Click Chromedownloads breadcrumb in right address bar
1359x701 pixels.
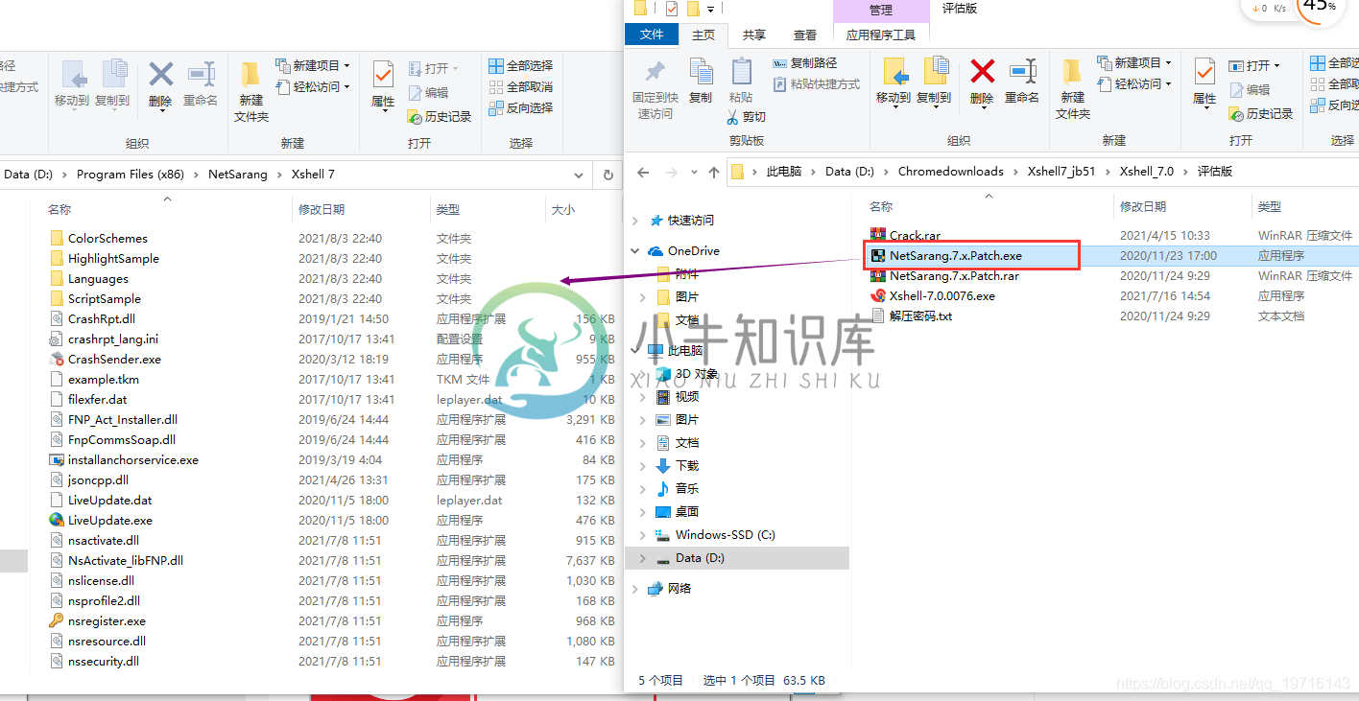(x=950, y=172)
